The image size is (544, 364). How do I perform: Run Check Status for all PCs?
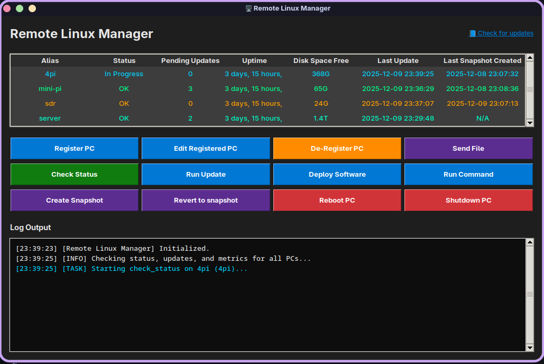[74, 174]
